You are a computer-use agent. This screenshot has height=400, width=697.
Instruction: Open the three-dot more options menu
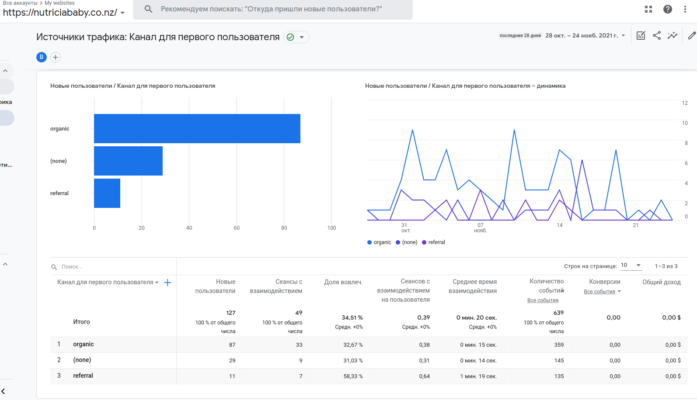pyautogui.click(x=685, y=9)
